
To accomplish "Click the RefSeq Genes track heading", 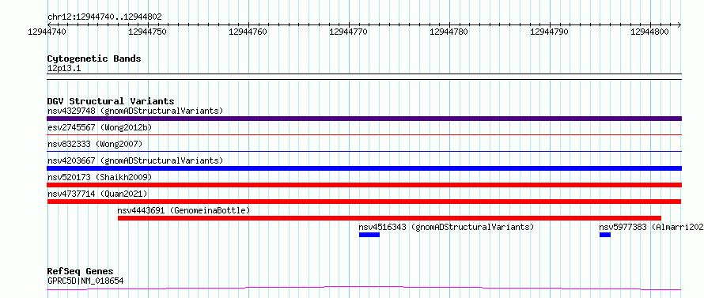I will [x=80, y=272].
